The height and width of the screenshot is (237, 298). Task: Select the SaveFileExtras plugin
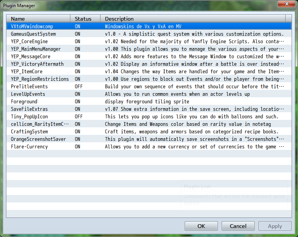(x=149, y=109)
